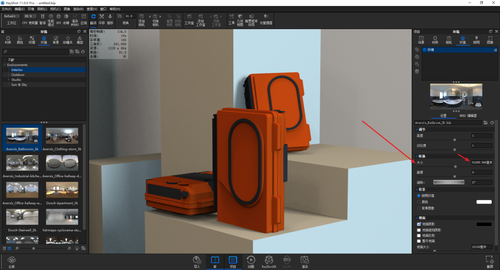Click the 添加相机 (add camera) icon

click(142, 18)
